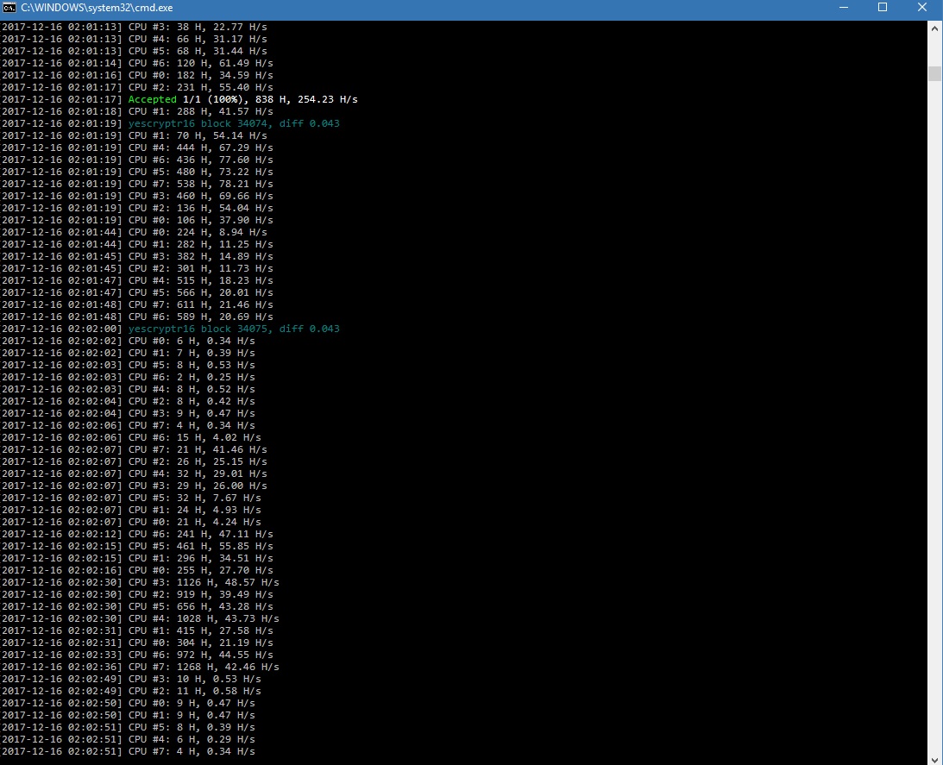This screenshot has width=943, height=765.
Task: Maximize the command prompt window
Action: click(883, 7)
